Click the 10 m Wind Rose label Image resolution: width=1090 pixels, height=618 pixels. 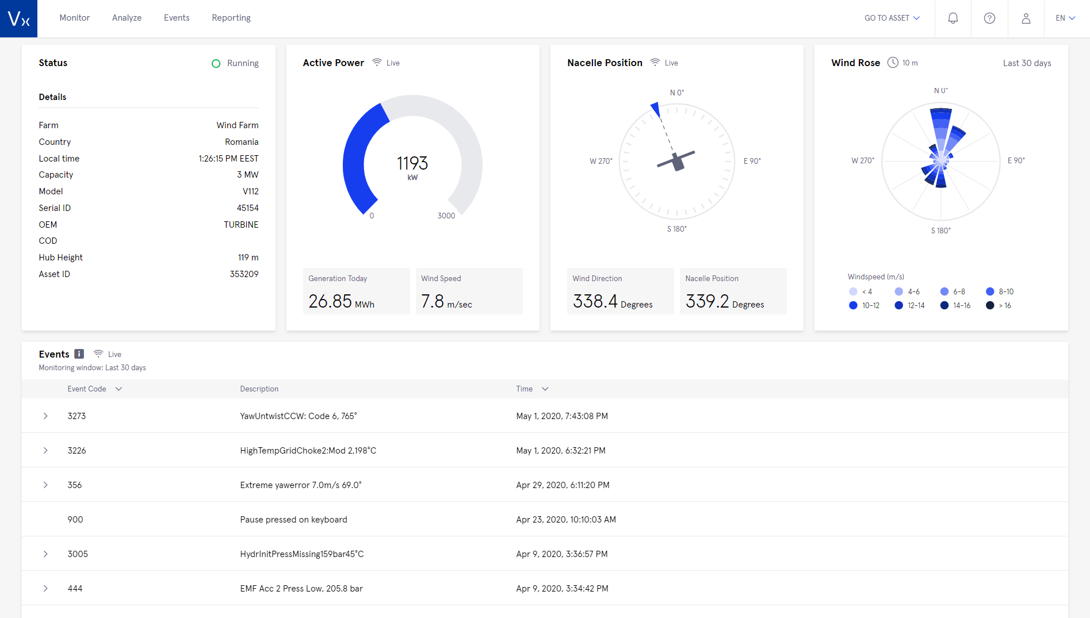(910, 63)
